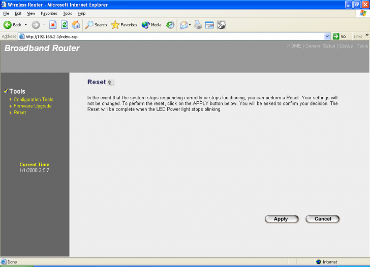Open the View menu
This screenshot has width=370, height=267.
pos(31,13)
